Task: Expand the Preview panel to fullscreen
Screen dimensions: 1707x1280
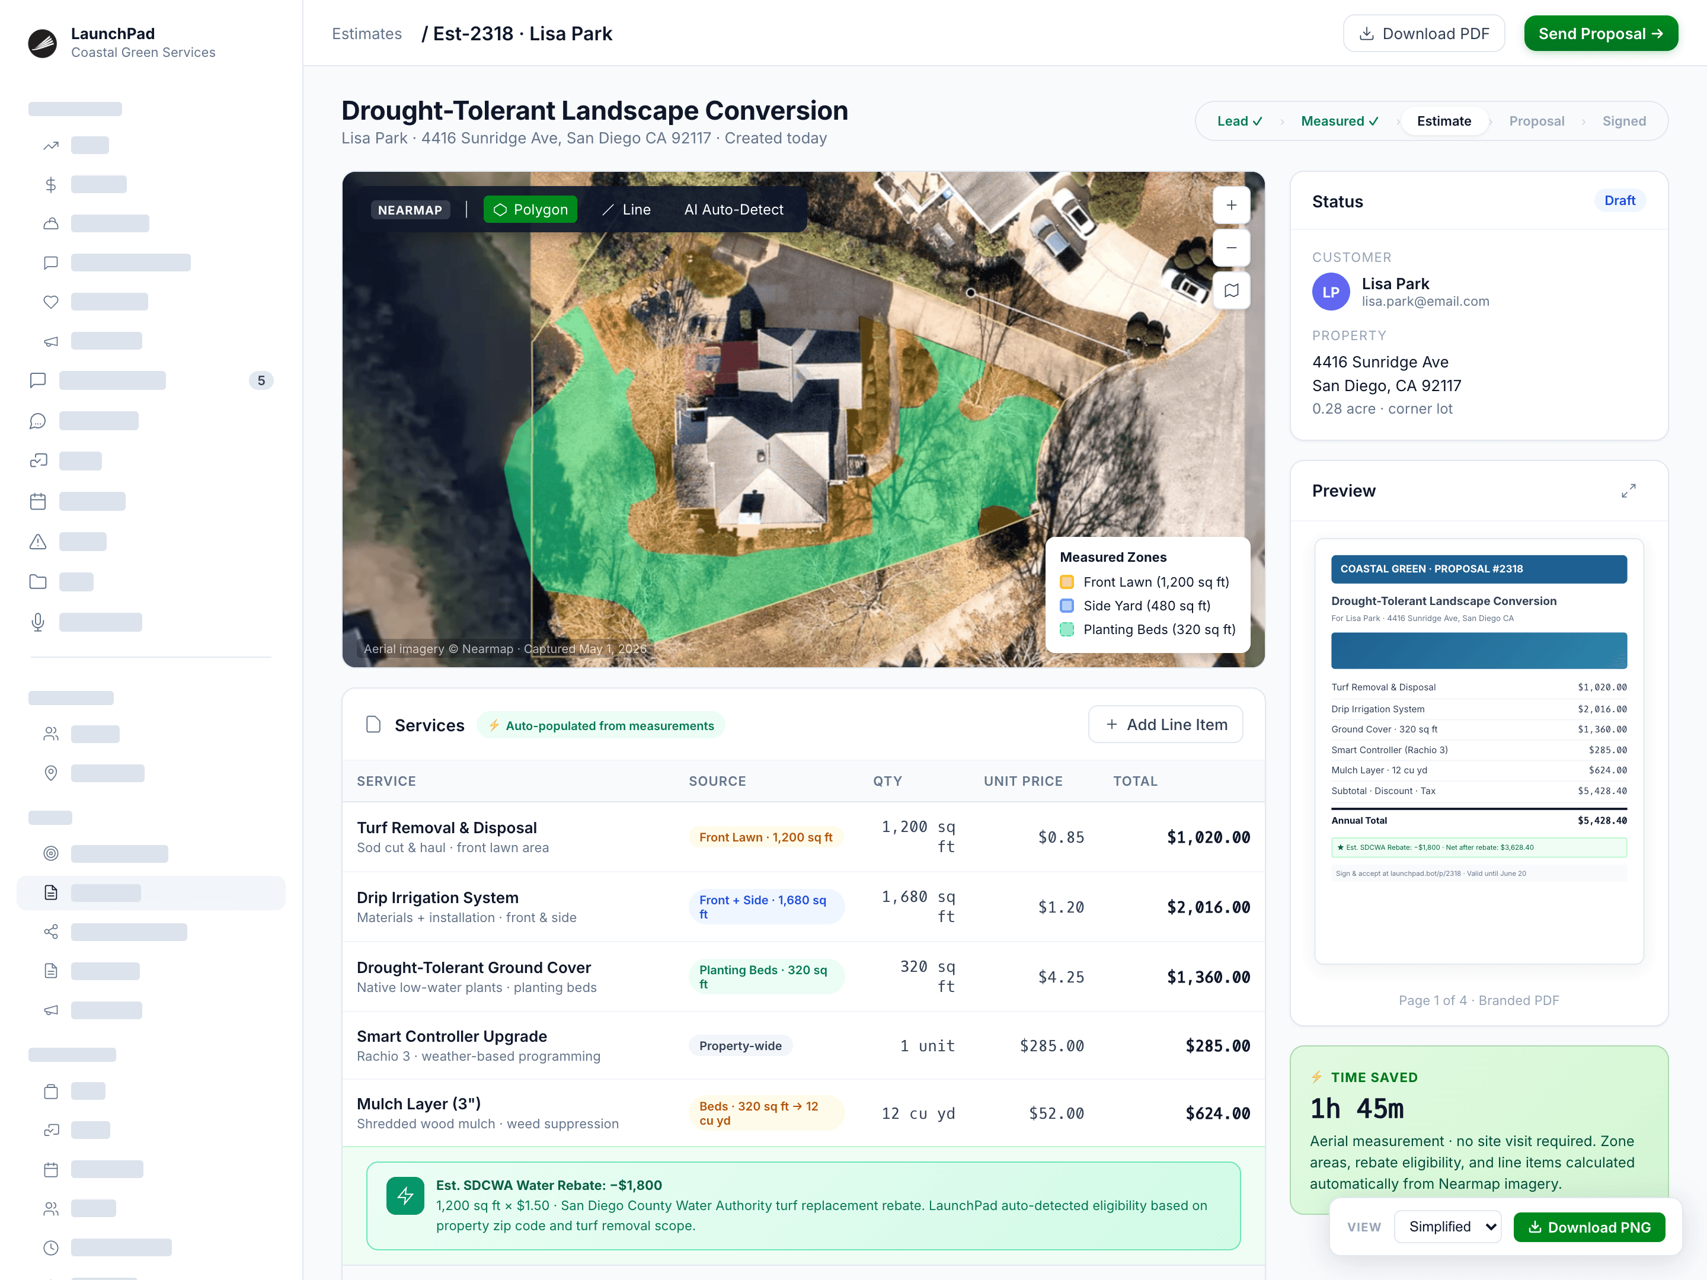Action: (x=1628, y=491)
